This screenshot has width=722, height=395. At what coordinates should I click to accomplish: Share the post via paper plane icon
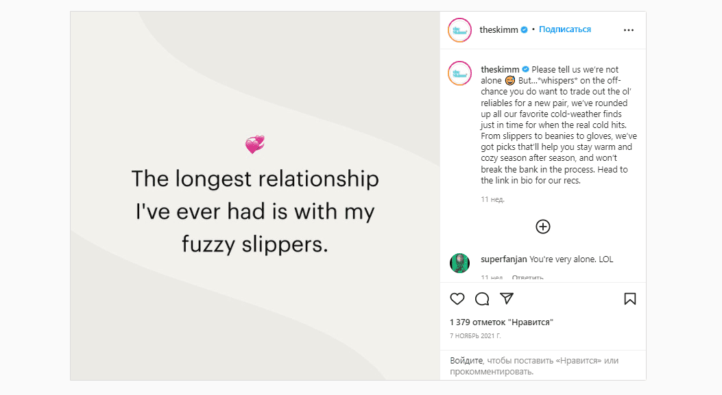(507, 298)
